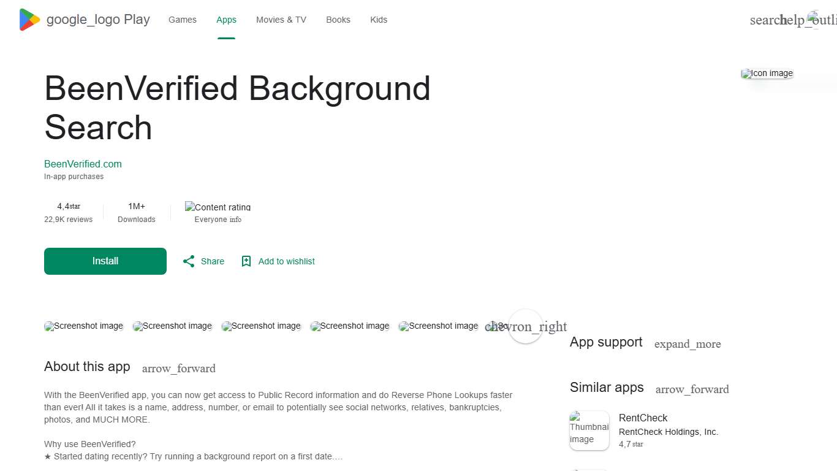Expand the App support section
Viewport: 837px width, 471px height.
tap(687, 344)
